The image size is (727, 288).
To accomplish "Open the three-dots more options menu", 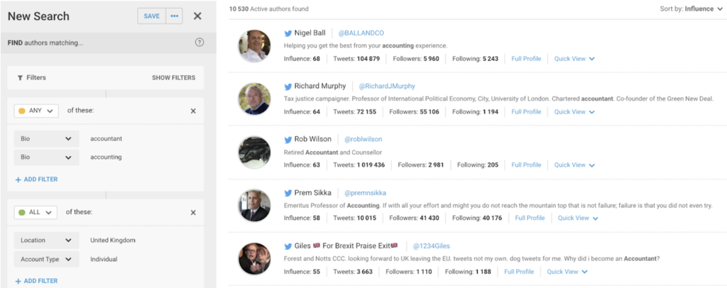I will click(x=175, y=16).
